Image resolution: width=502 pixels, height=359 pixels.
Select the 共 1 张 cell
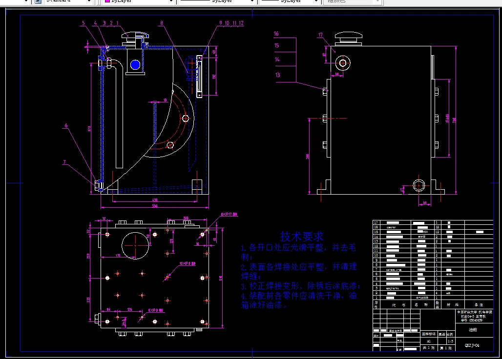(x=429, y=347)
